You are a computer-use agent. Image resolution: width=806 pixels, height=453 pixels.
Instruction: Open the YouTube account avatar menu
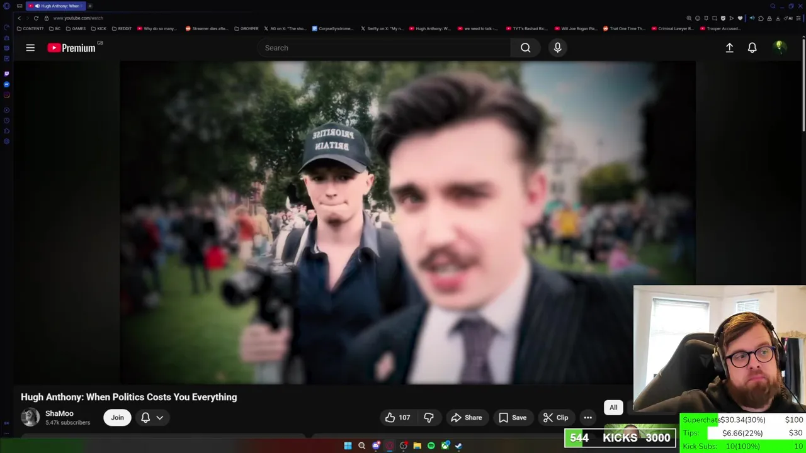pos(779,47)
